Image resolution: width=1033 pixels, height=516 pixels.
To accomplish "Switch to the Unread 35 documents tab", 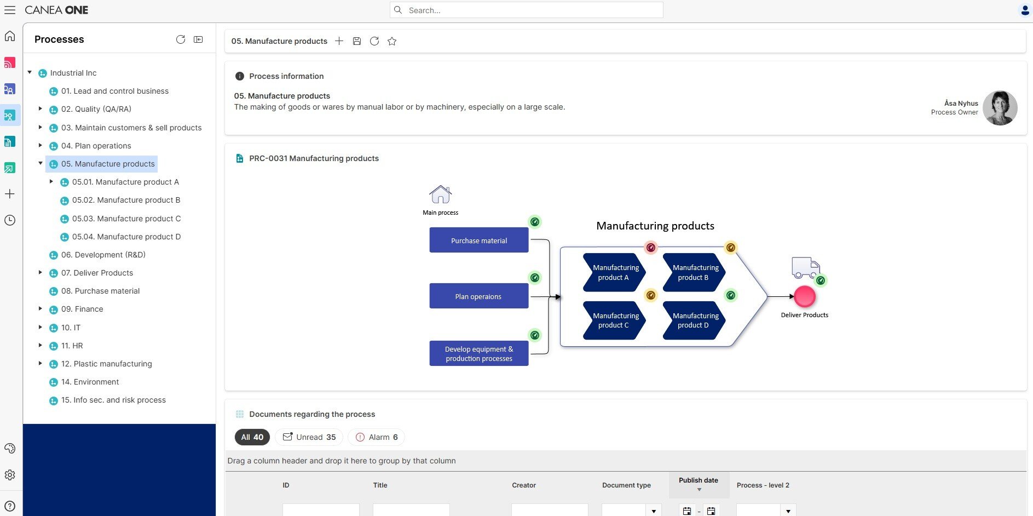I will pyautogui.click(x=309, y=437).
